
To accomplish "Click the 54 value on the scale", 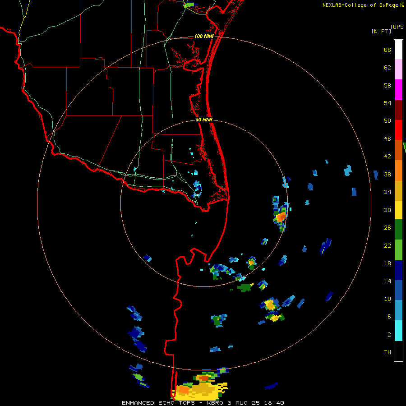I will (x=388, y=103).
